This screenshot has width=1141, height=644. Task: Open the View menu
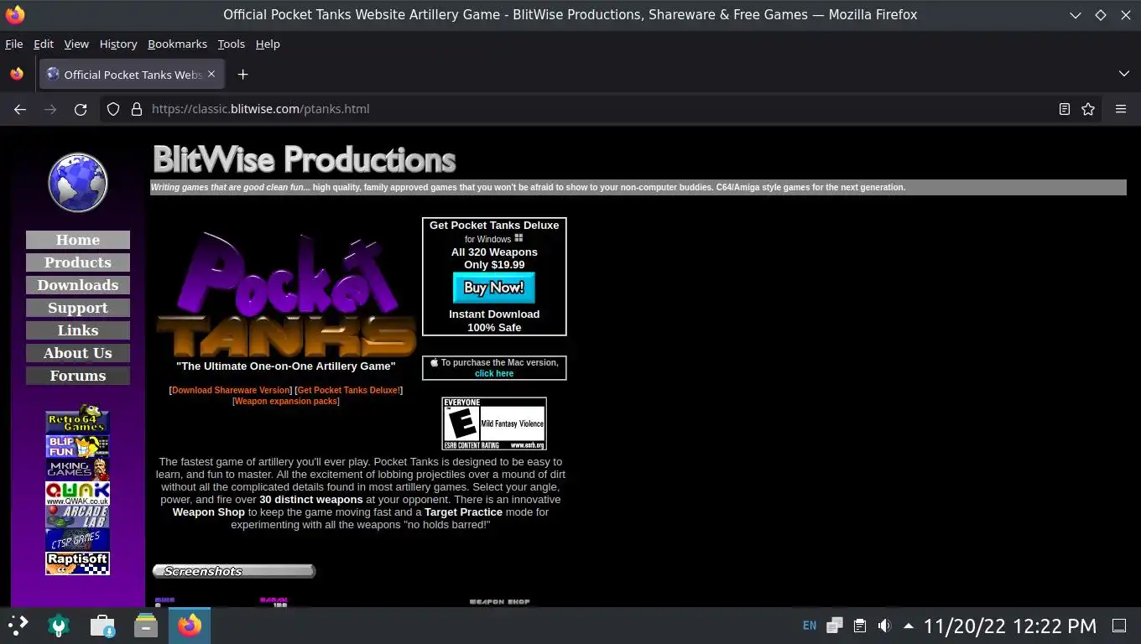[76, 44]
